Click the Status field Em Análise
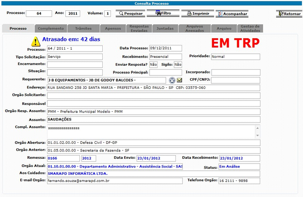Viewport: 303px width, 197px height. [239, 166]
